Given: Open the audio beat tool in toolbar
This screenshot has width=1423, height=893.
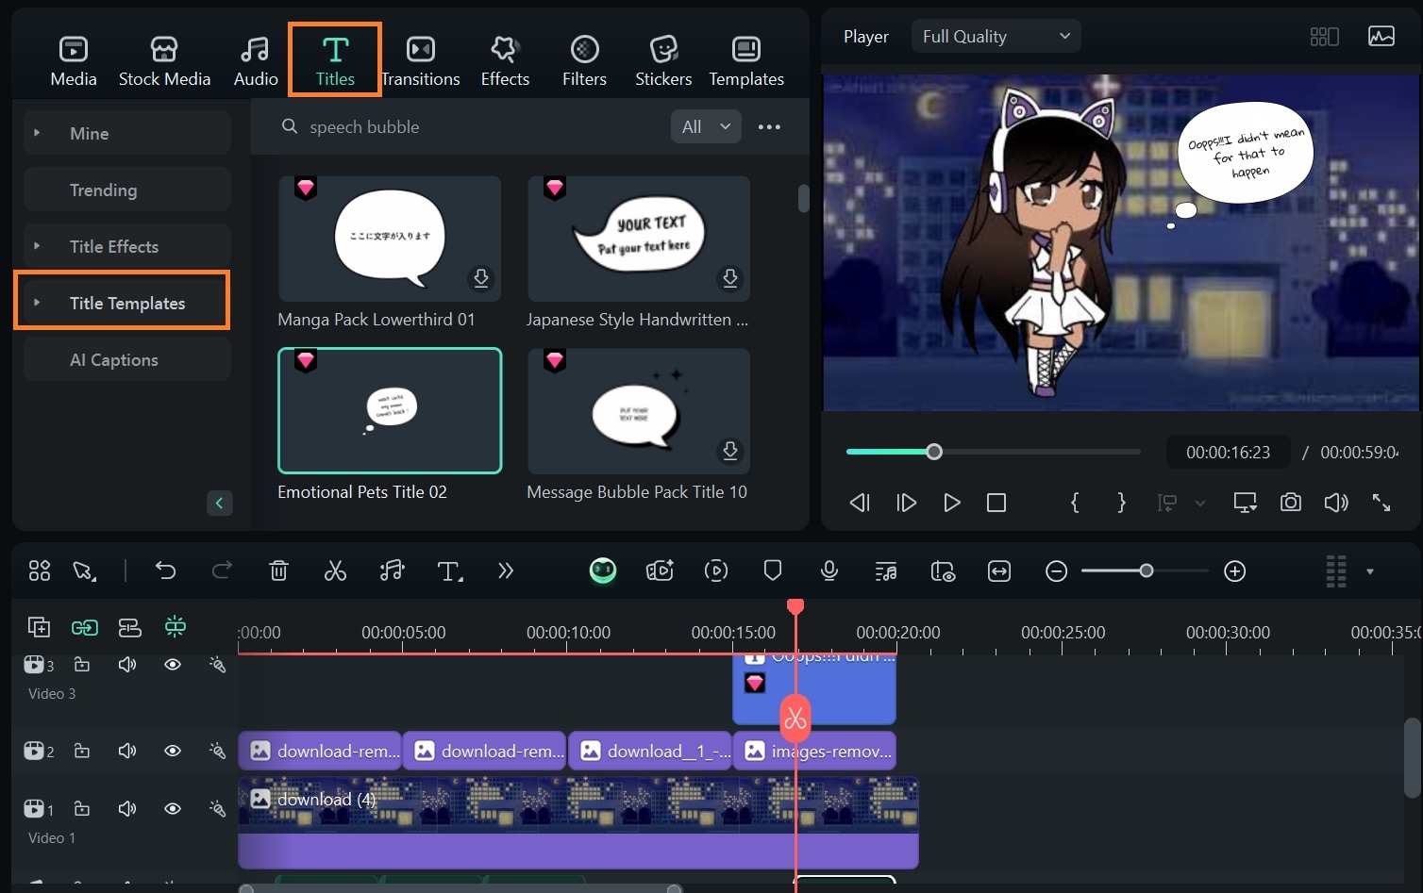Looking at the screenshot, I should [392, 571].
